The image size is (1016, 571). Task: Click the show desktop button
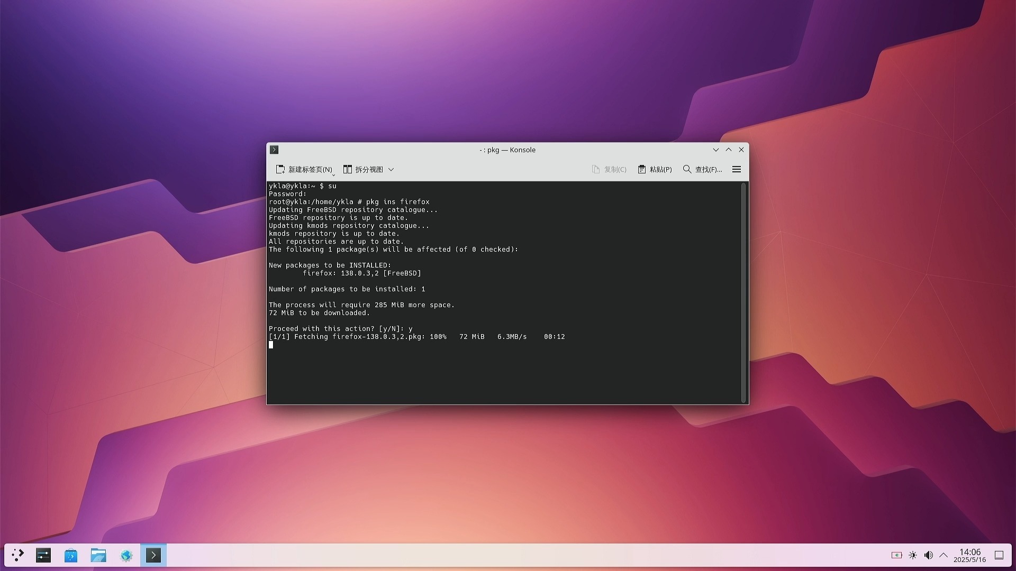tap(999, 555)
